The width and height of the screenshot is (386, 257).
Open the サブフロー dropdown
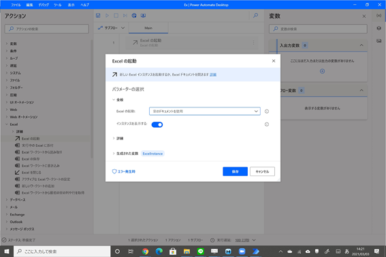click(x=111, y=28)
